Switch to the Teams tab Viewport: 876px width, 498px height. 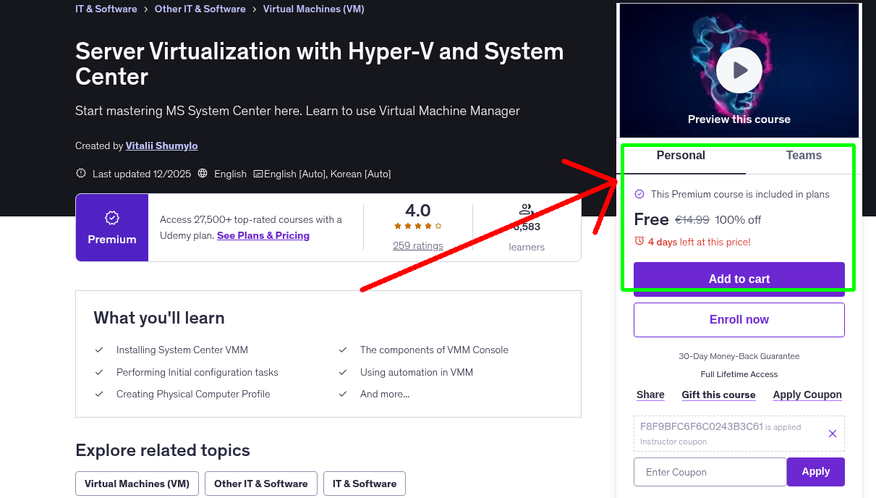(x=803, y=155)
